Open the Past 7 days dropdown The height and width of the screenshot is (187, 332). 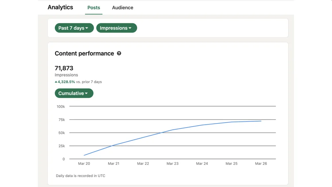pyautogui.click(x=74, y=28)
